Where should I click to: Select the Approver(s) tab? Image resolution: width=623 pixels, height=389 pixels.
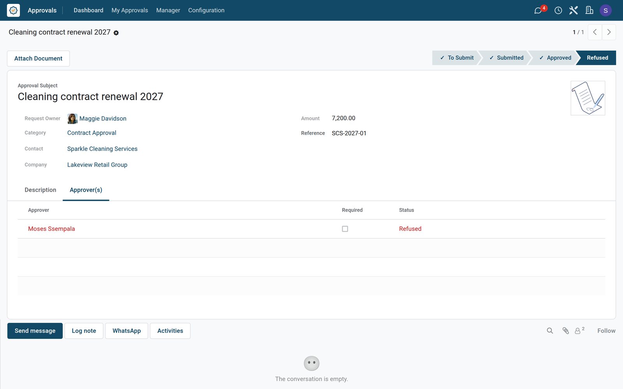point(86,190)
